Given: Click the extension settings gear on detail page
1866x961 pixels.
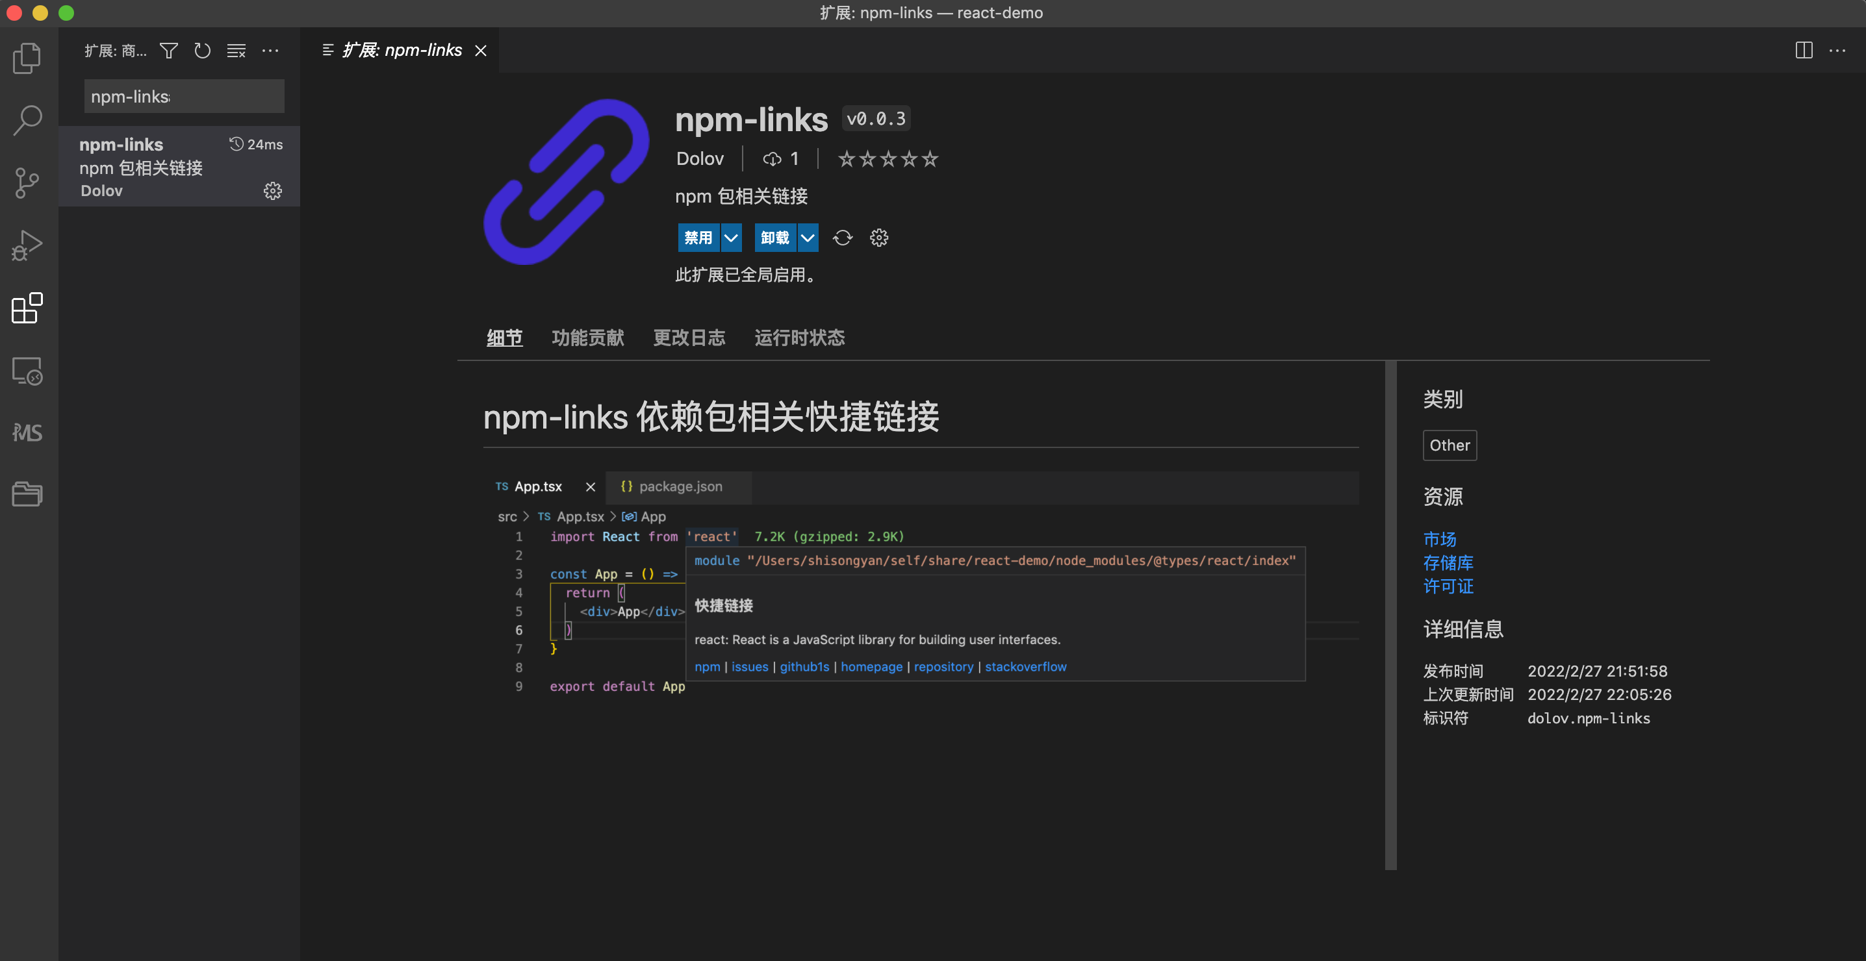Looking at the screenshot, I should 878,238.
